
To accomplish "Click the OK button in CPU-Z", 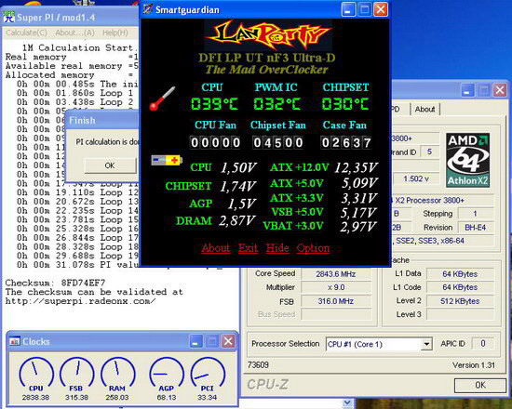I will coord(480,385).
